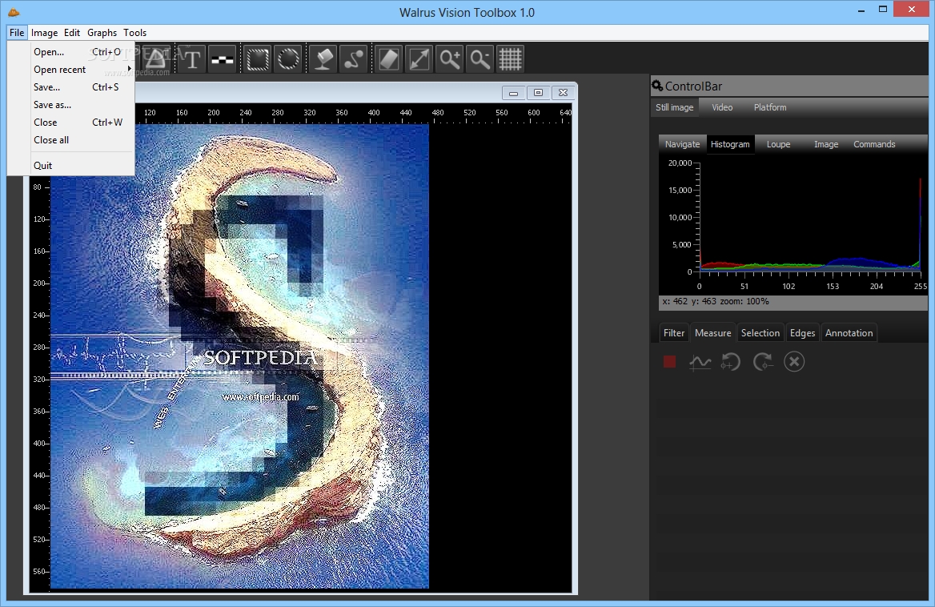Open the Loupe tab
935x607 pixels.
778,144
